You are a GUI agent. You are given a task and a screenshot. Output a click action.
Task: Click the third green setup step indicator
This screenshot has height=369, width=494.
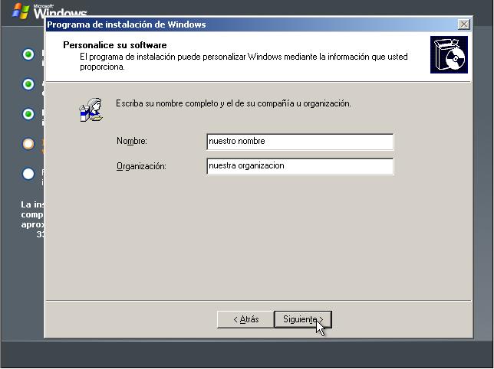28,114
